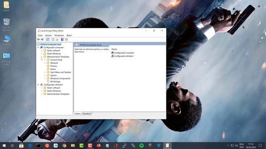Expand the Network folder node
This screenshot has height=149, width=266.
[45, 63]
